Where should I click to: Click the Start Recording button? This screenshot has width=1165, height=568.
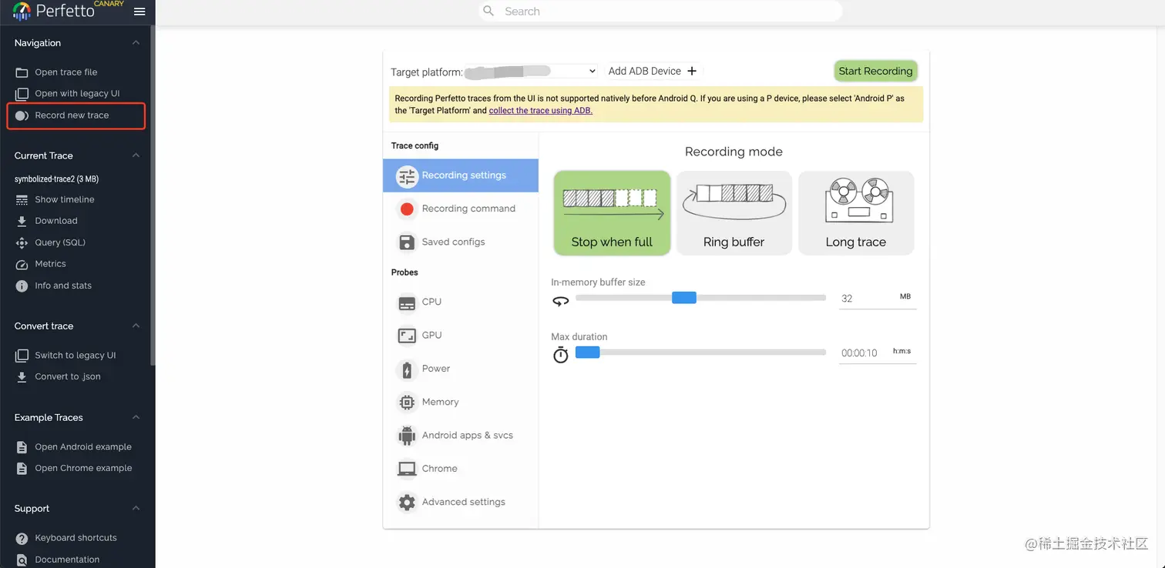pos(875,71)
